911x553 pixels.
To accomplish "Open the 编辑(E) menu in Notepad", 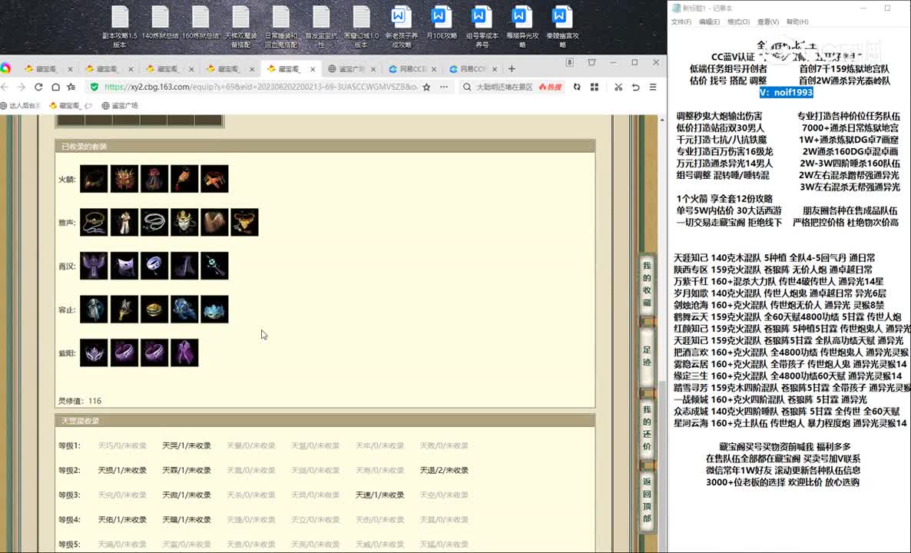I will [709, 22].
